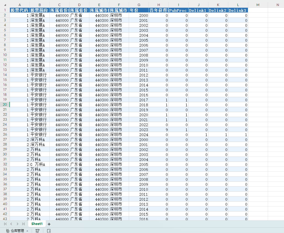Viewport: 284px width, 233px height.
Task: Select column D header
Action: tap(79, 5)
